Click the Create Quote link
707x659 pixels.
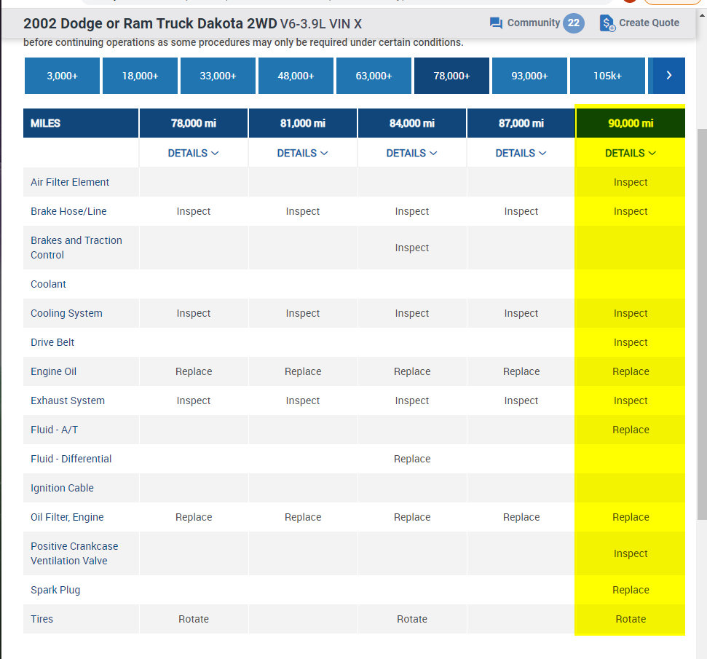click(648, 23)
